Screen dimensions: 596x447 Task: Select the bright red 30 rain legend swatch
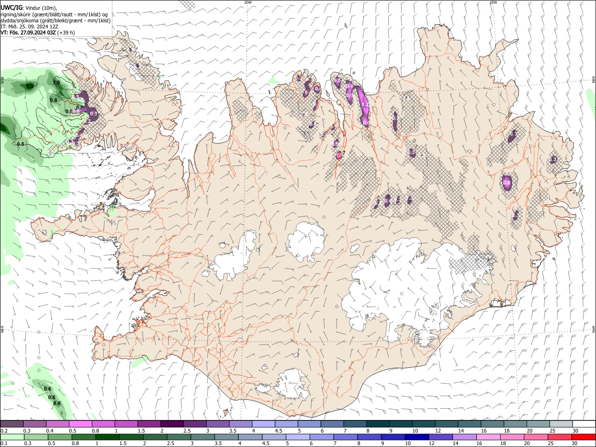coord(583,437)
